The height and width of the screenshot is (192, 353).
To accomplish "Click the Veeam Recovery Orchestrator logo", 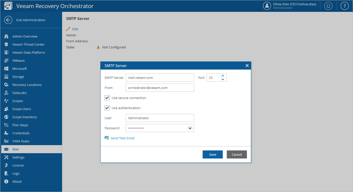I will pyautogui.click(x=8, y=6).
